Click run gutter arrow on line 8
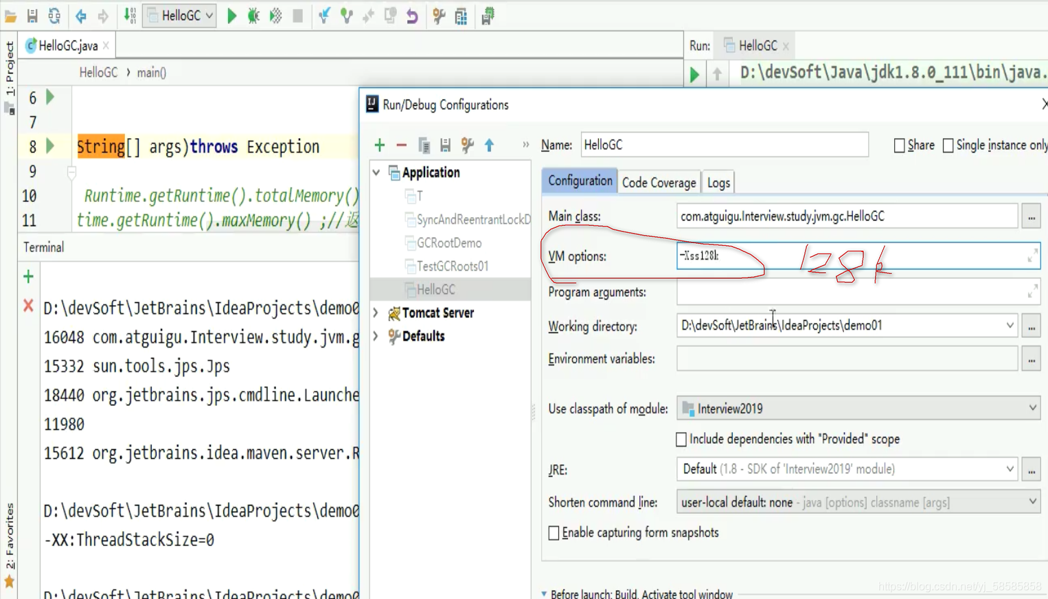 (x=50, y=146)
